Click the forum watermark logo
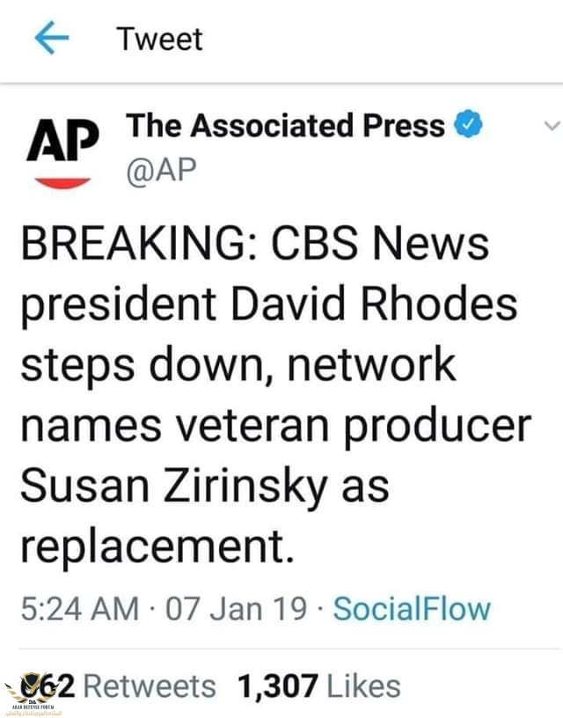 click(x=39, y=690)
